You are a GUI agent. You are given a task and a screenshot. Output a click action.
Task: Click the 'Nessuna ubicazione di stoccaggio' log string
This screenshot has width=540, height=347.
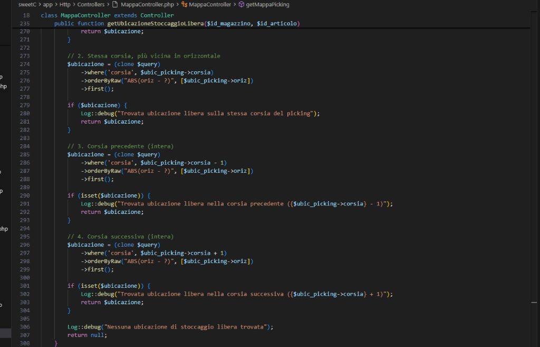coord(187,327)
